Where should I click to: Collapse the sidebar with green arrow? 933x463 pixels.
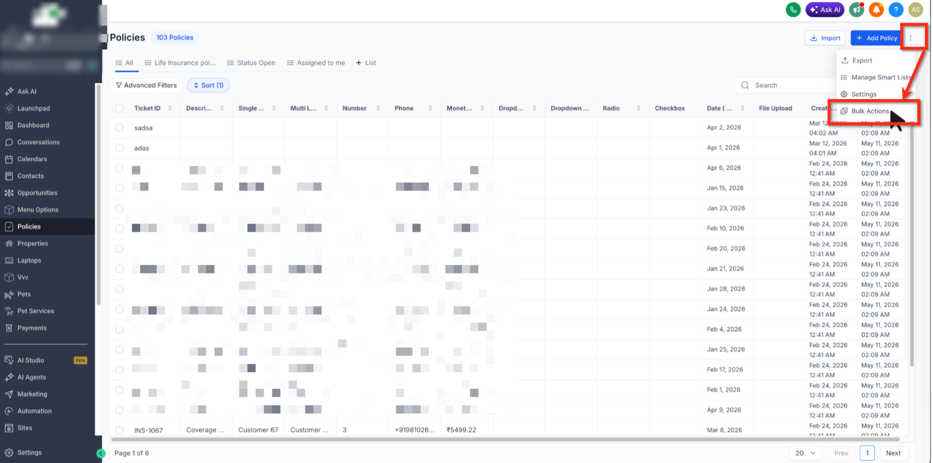click(101, 453)
